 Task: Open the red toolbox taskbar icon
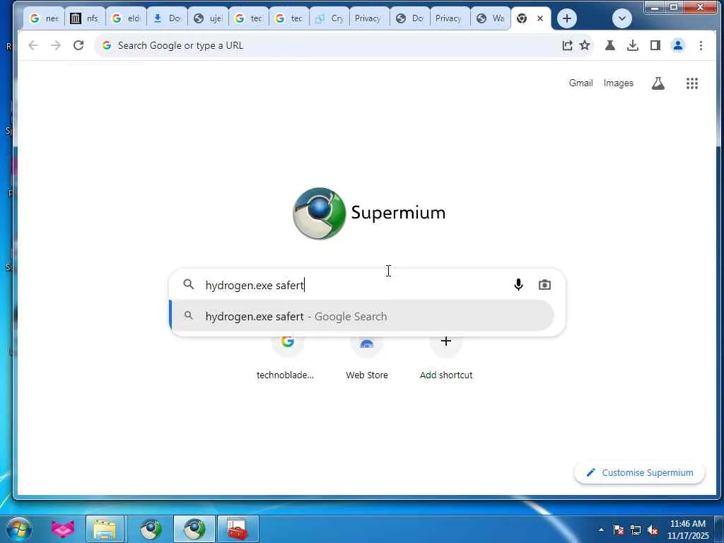click(x=238, y=529)
